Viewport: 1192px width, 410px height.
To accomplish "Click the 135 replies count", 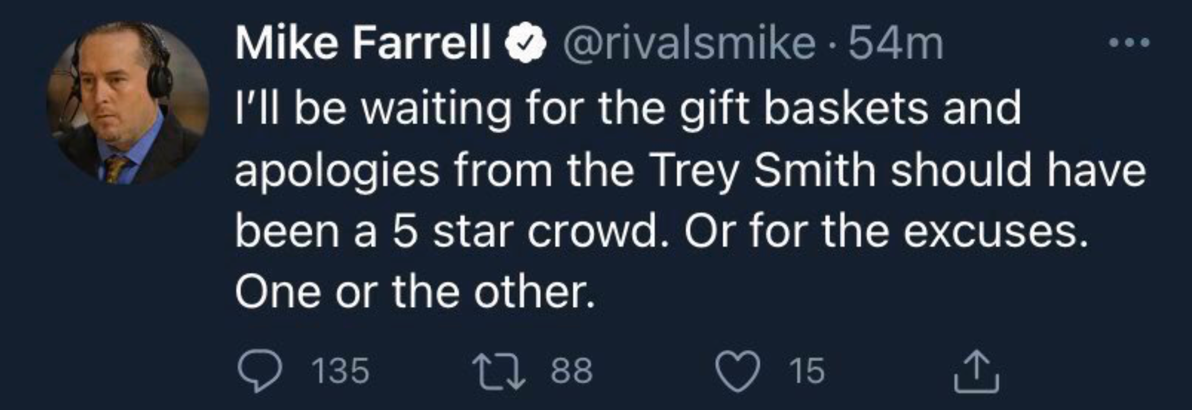I will tap(340, 371).
